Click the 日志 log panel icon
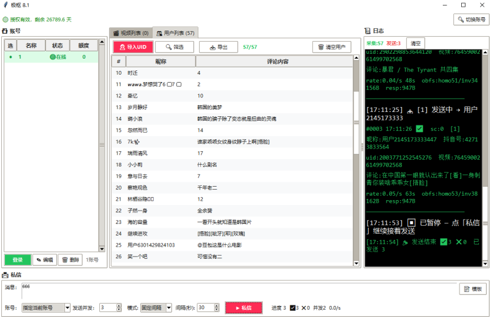Image resolution: width=490 pixels, height=317 pixels. point(367,31)
